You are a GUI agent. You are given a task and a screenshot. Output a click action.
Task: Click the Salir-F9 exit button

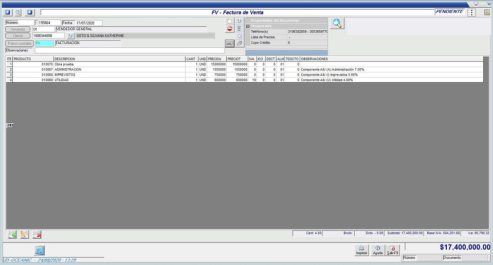393,250
